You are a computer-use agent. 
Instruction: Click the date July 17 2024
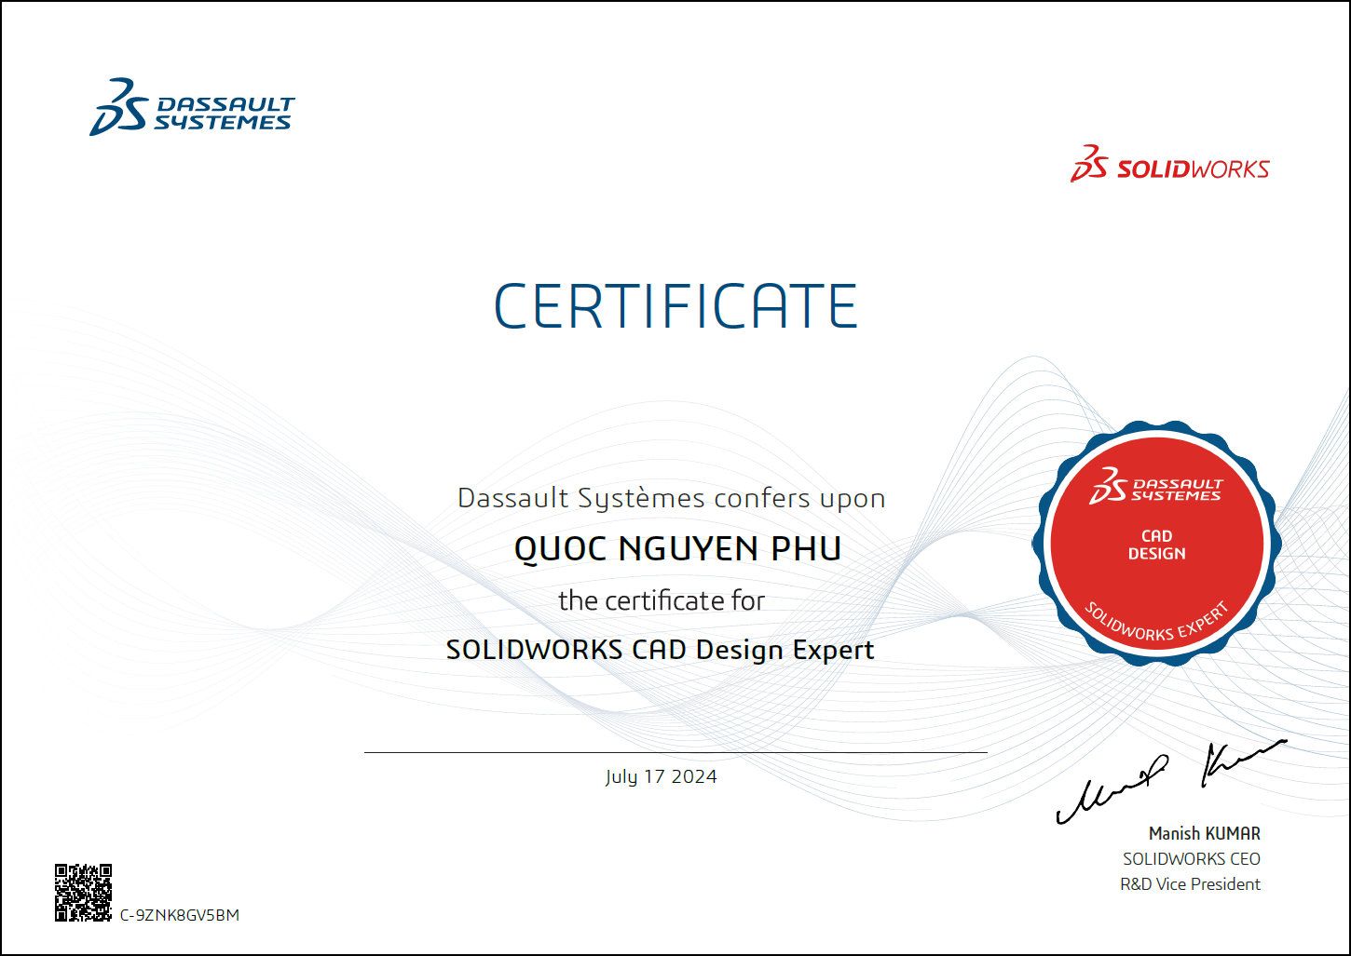tap(661, 776)
